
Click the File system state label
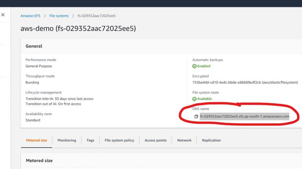pos(206,93)
